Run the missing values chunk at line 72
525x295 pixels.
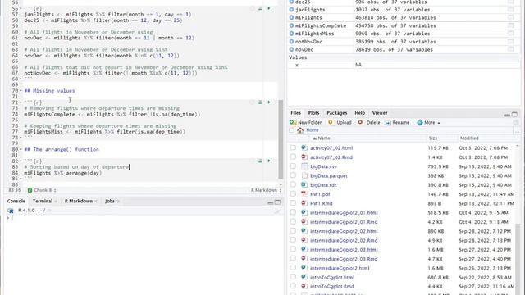pos(269,102)
